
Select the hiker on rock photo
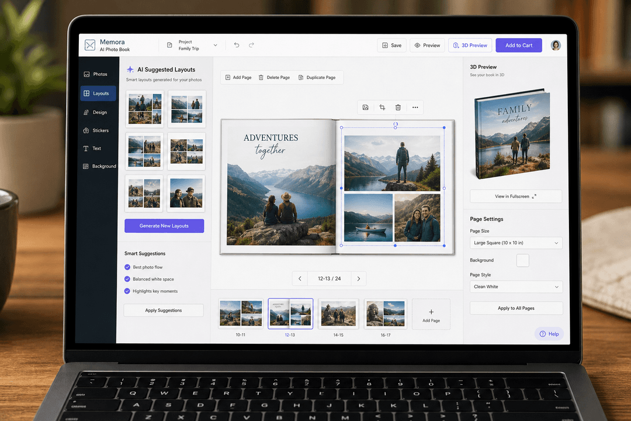coord(393,163)
